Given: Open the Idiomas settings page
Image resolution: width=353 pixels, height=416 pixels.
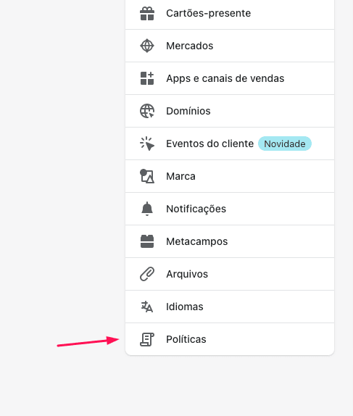Looking at the screenshot, I should [230, 307].
